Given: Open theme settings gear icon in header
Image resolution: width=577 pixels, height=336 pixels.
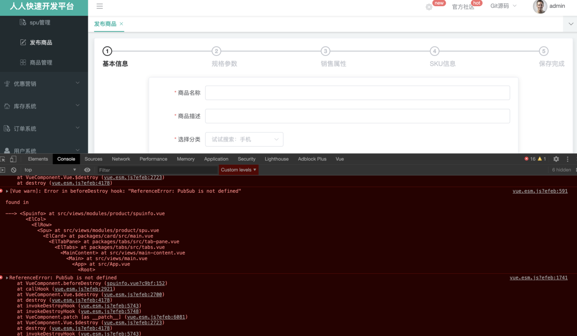Looking at the screenshot, I should click(429, 7).
